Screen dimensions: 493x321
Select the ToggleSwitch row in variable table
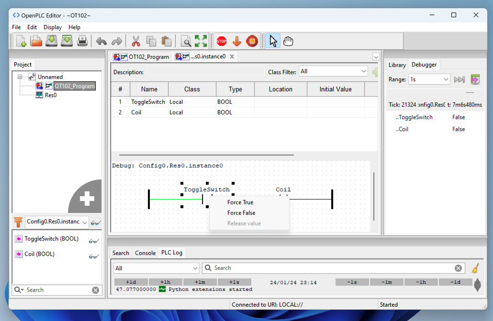(x=244, y=102)
